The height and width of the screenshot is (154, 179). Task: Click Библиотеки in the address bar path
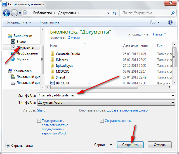click(43, 13)
